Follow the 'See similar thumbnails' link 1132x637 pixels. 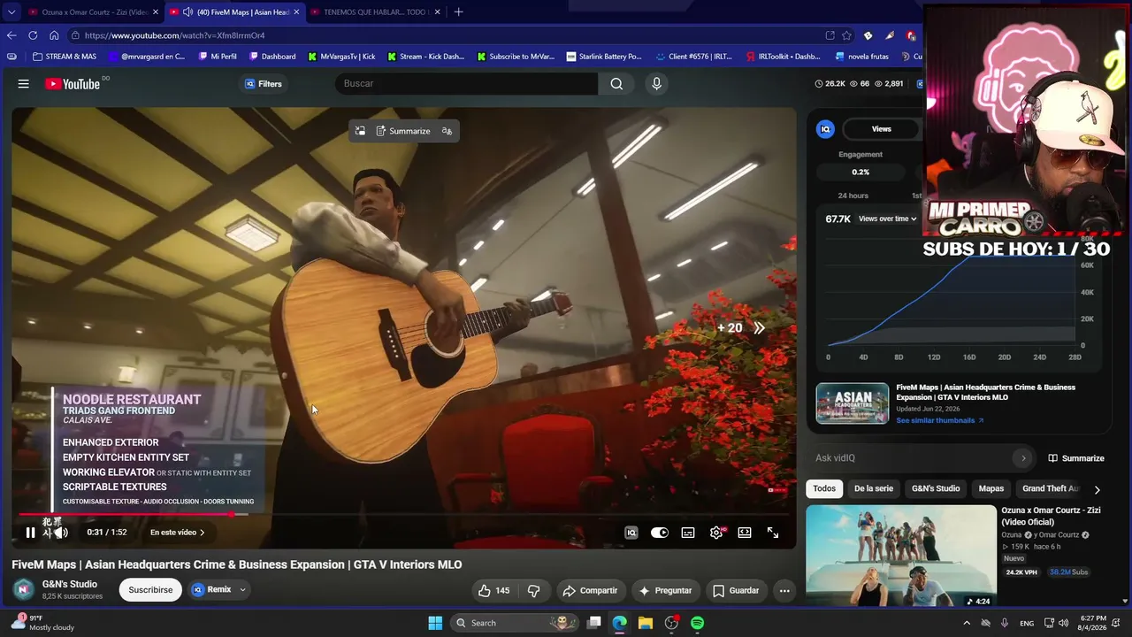(x=940, y=421)
